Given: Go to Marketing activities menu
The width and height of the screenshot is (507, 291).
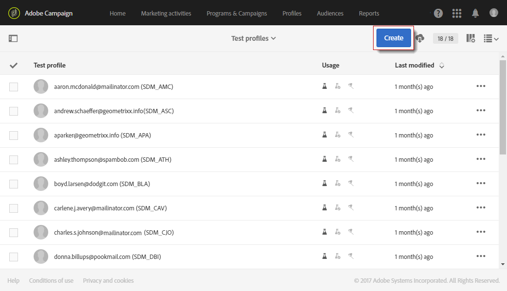Looking at the screenshot, I should coord(166,13).
